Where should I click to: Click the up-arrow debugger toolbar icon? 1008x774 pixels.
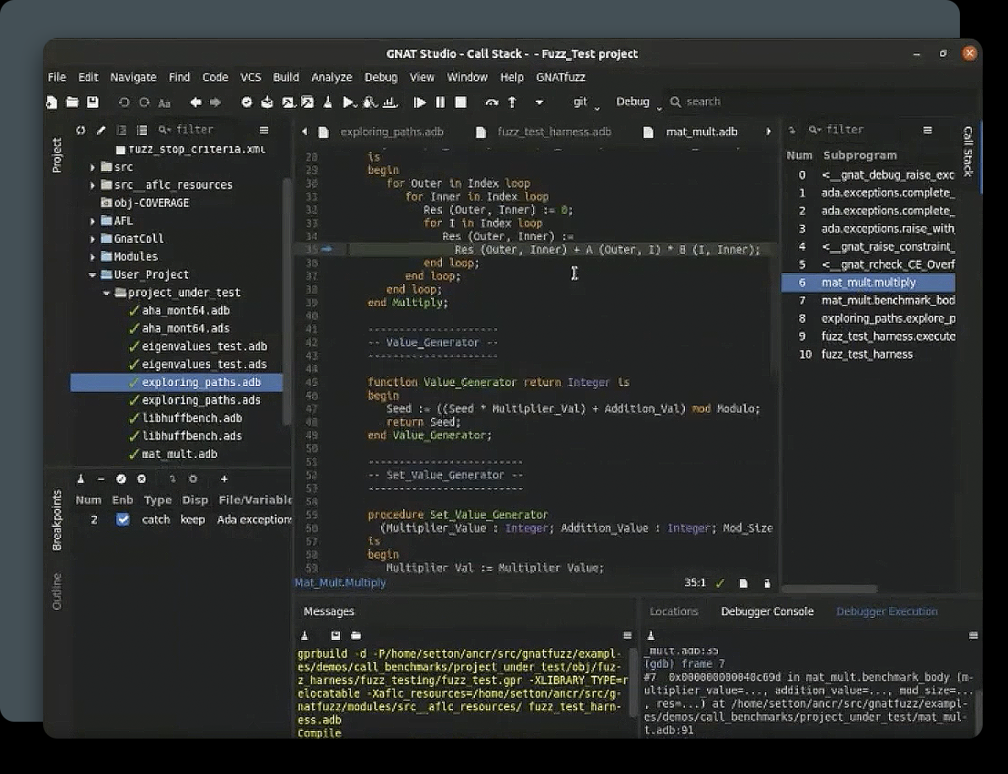512,102
